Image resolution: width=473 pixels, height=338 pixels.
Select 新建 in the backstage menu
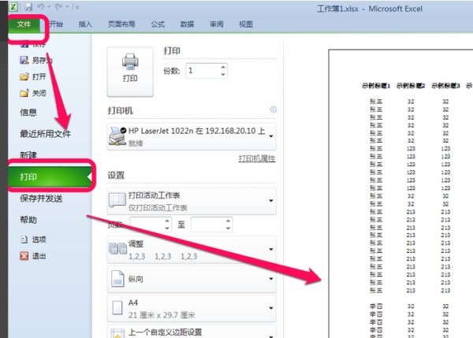28,155
